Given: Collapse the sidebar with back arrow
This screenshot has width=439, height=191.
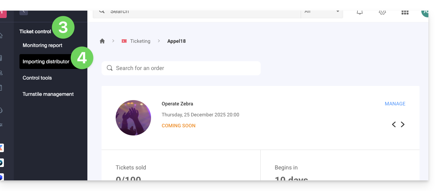Looking at the screenshot, I should tap(24, 12).
